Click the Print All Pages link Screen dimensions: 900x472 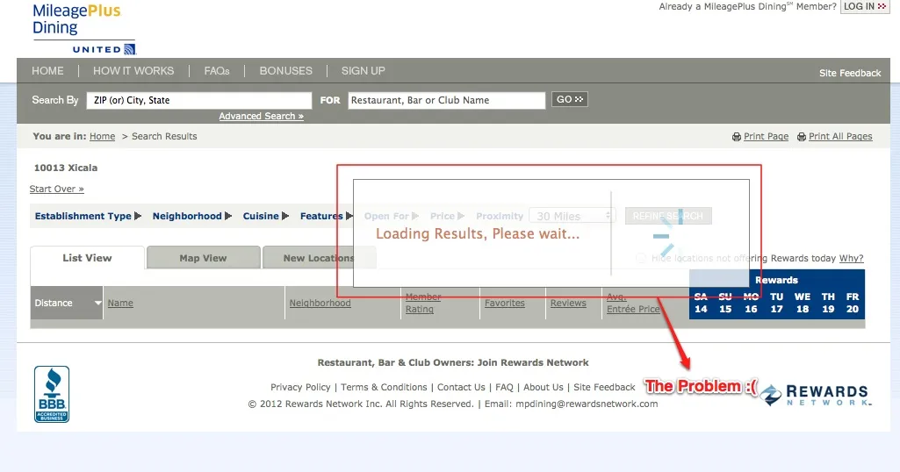coord(840,137)
